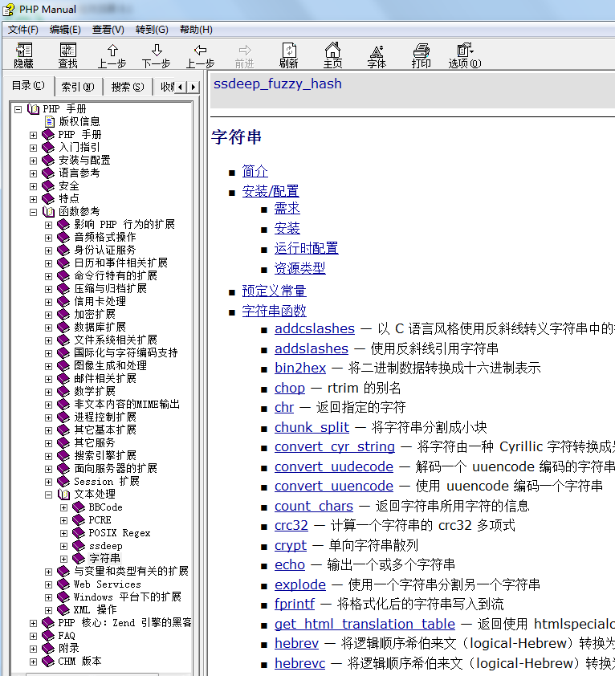Viewport: 615px width, 676px height.
Task: Open the addcslashes function link
Action: (x=315, y=328)
